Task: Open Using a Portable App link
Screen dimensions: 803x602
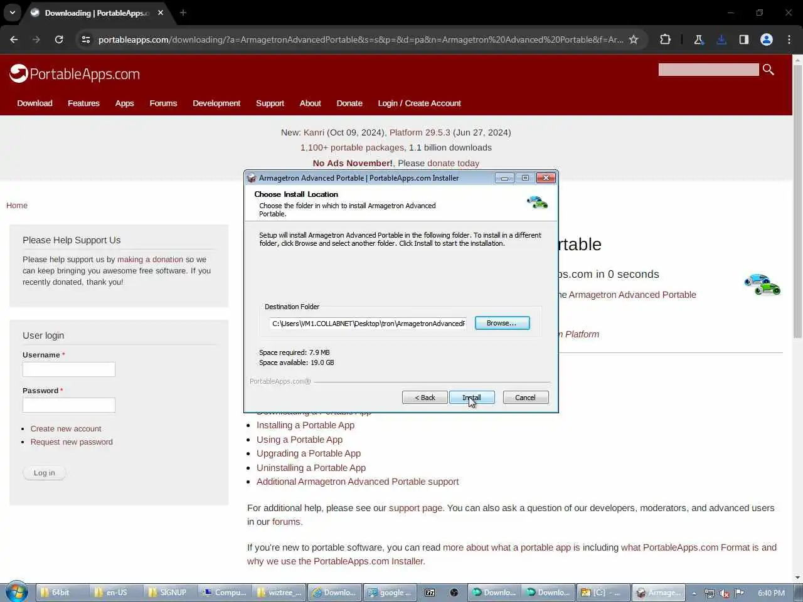Action: [x=299, y=440]
